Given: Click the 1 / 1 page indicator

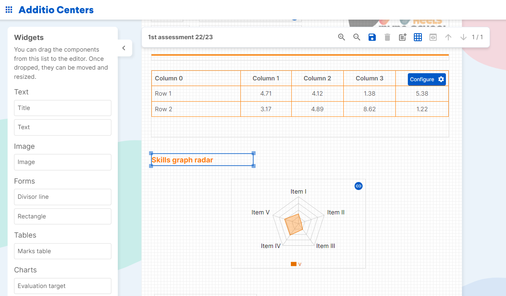Looking at the screenshot, I should point(477,37).
